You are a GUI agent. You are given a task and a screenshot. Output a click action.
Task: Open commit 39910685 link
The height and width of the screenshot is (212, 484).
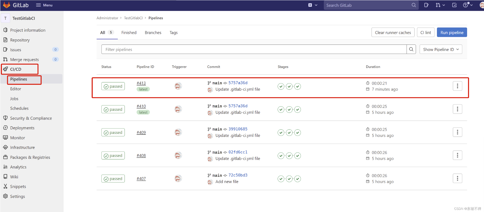[x=238, y=129]
